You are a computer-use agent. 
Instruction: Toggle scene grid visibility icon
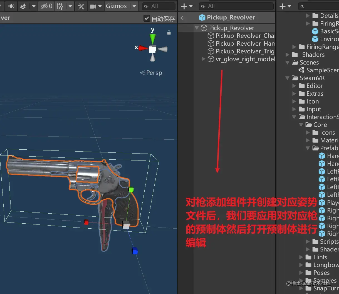[x=60, y=6]
